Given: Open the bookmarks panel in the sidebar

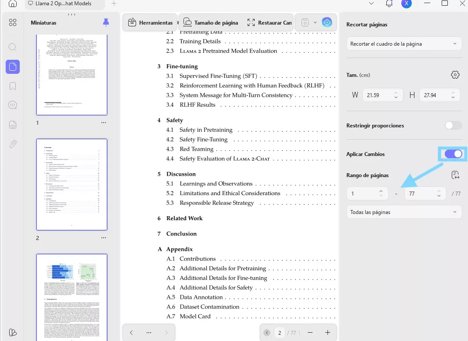Looking at the screenshot, I should click(13, 86).
